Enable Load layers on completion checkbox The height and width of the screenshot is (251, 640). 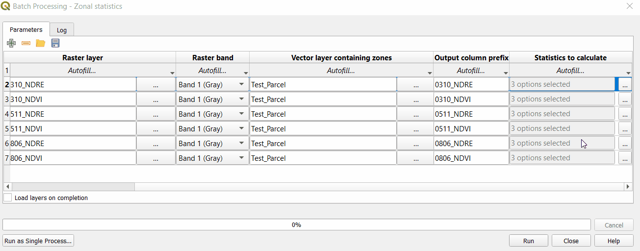8,198
